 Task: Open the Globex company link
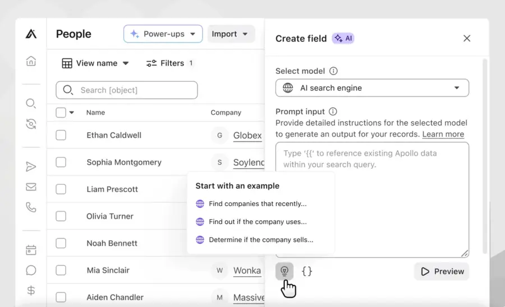[x=247, y=136]
